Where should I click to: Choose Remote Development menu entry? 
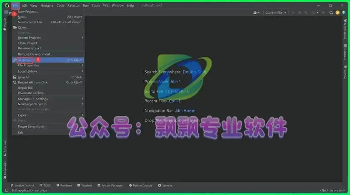coord(48,54)
